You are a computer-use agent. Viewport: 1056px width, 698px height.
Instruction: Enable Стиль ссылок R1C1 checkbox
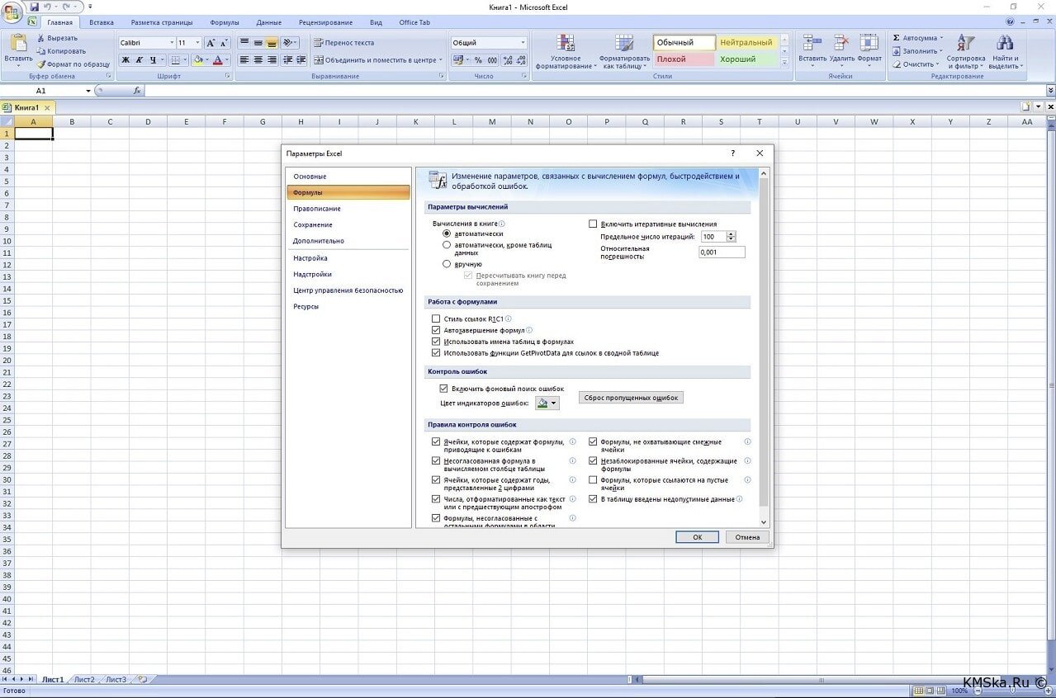436,318
